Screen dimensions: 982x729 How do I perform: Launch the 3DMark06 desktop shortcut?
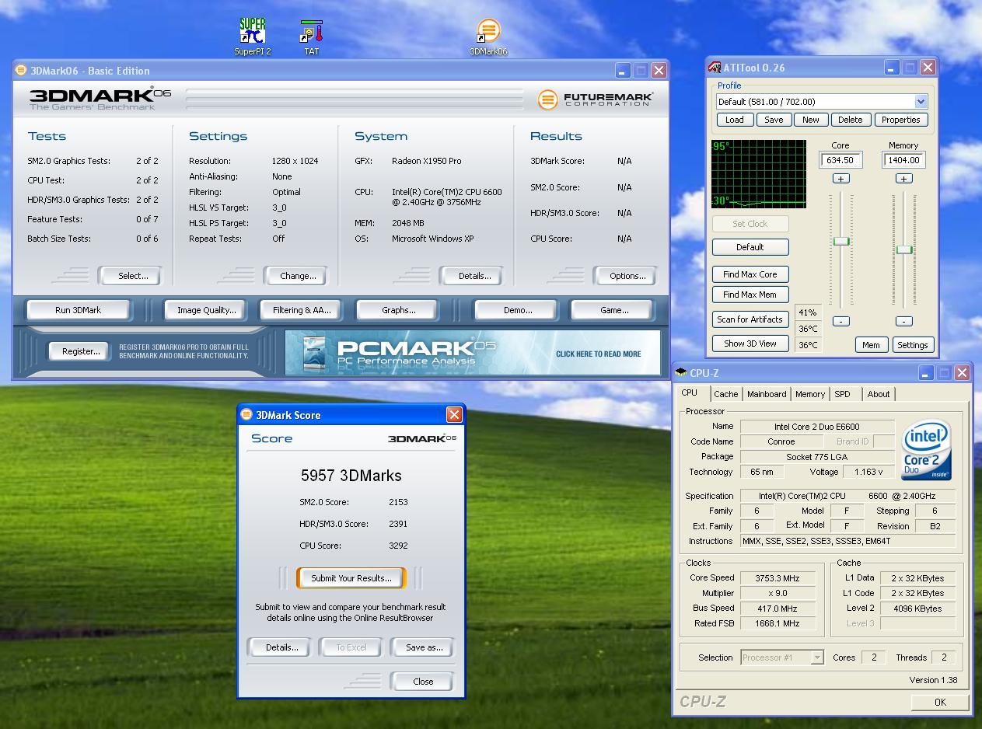(488, 37)
